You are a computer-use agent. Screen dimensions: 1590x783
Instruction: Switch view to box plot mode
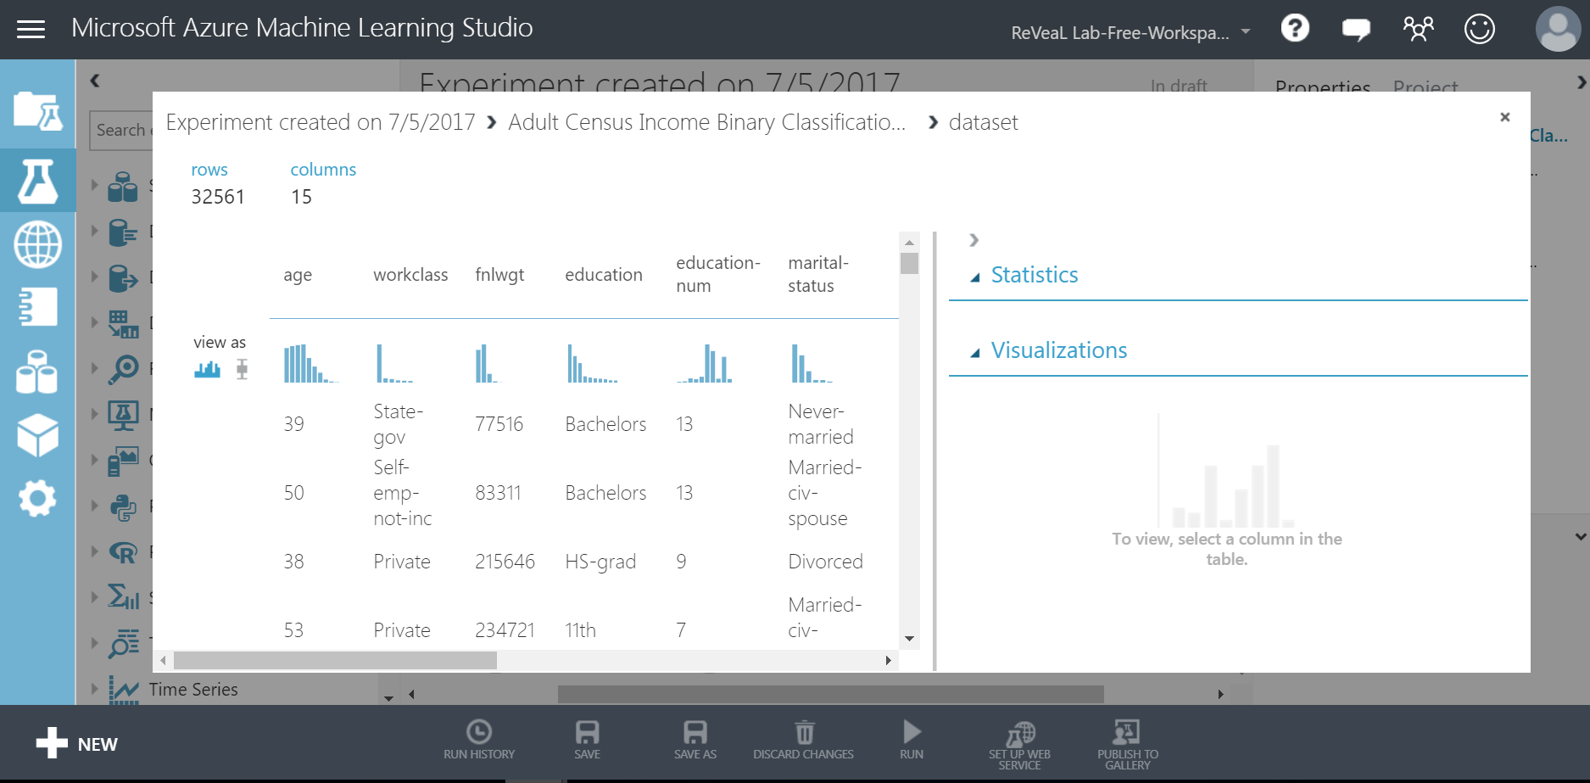(243, 369)
